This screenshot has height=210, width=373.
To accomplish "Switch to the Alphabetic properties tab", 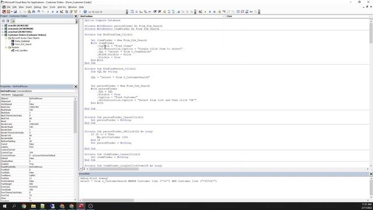I will 6,94.
